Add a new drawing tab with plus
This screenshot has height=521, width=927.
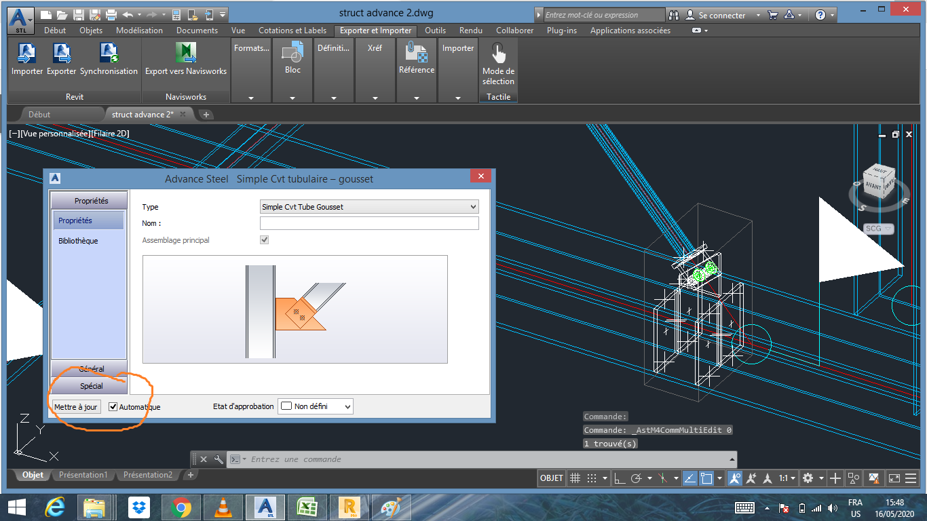(206, 115)
